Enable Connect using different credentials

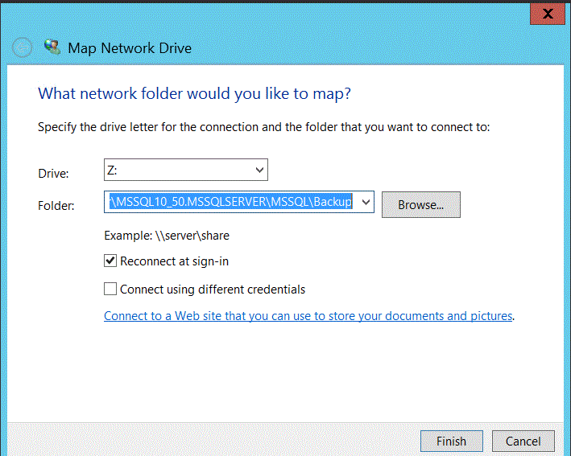pos(110,289)
